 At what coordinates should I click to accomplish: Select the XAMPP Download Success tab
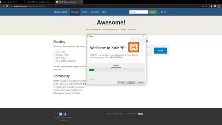(x=69, y=2)
